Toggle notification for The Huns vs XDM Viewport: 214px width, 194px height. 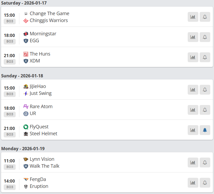point(205,57)
